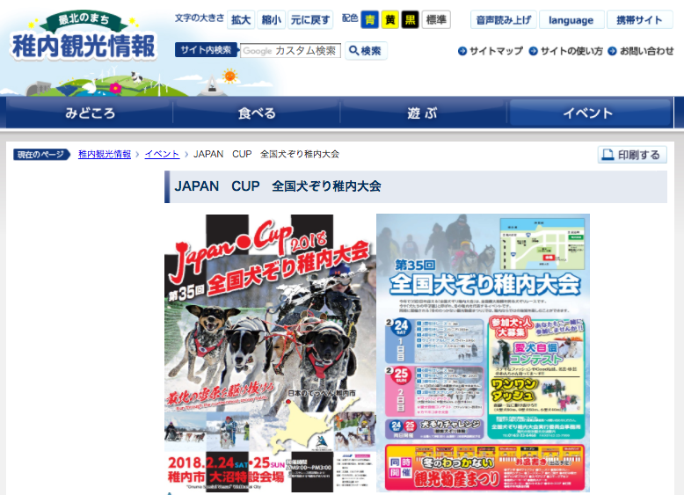684x495 pixels.
Task: Click the page heading JAPAN CUP 全国犬ぞり稚内大会
Action: click(278, 186)
